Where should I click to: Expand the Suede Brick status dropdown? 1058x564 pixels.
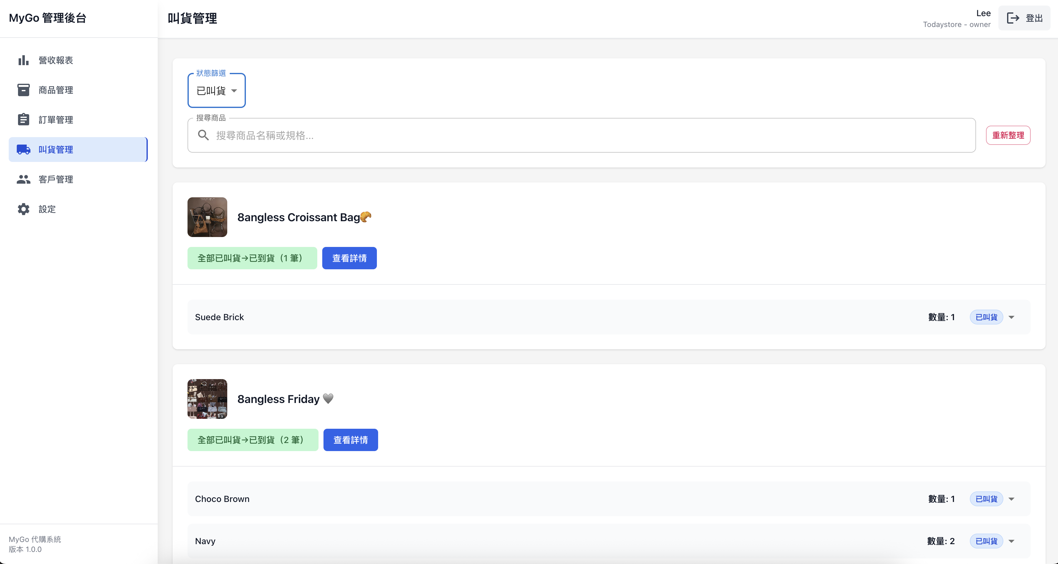[x=1012, y=317]
